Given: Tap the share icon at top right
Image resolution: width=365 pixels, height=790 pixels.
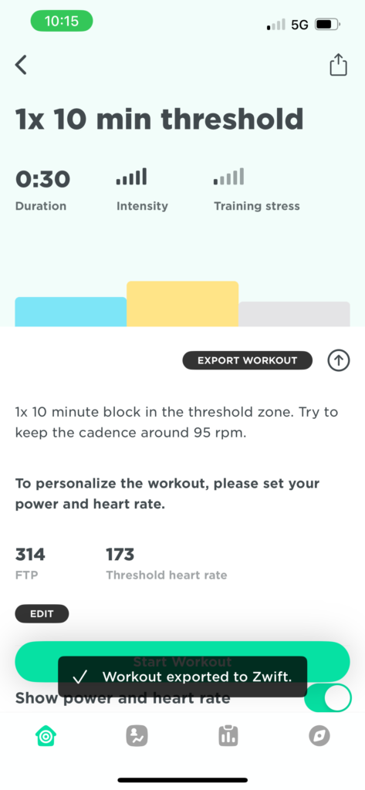Looking at the screenshot, I should tap(338, 65).
